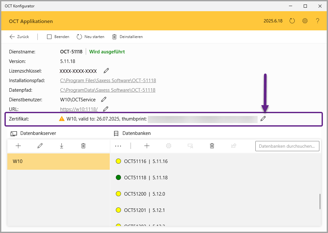Click the refresh icon in the header
Viewport: 328px width, 233px height.
292,21
